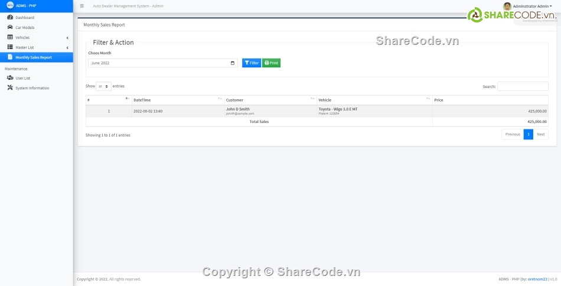Open the Monthly Sales Report menu item
The height and width of the screenshot is (286, 561).
(x=34, y=57)
